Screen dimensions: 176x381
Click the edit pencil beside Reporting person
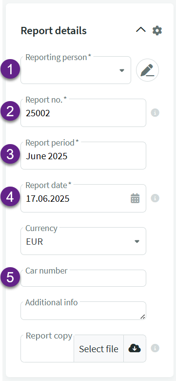coord(147,70)
